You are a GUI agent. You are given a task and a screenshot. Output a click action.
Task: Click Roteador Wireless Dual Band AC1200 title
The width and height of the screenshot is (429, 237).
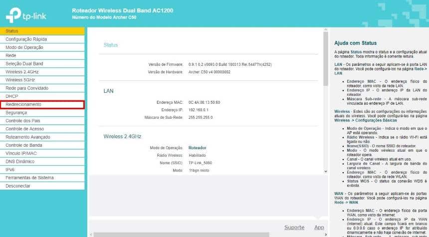(123, 10)
